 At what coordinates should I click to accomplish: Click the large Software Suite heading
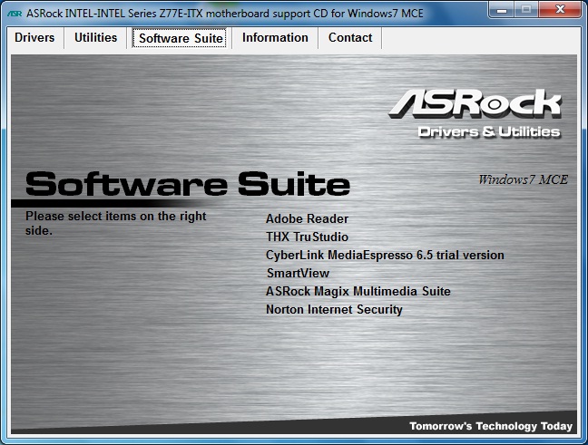pos(187,184)
